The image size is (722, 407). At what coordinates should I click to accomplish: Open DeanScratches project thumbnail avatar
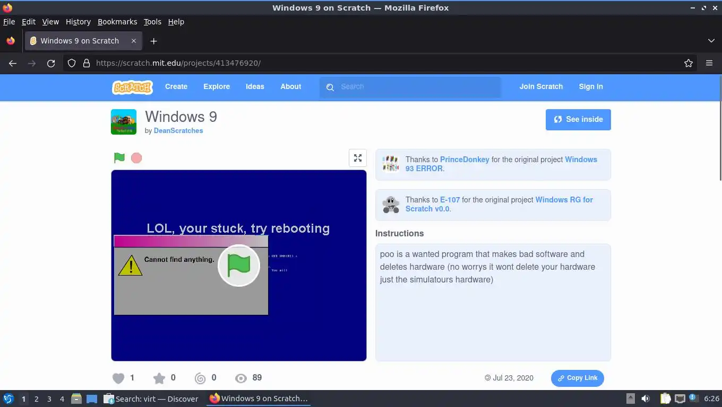[x=124, y=122]
